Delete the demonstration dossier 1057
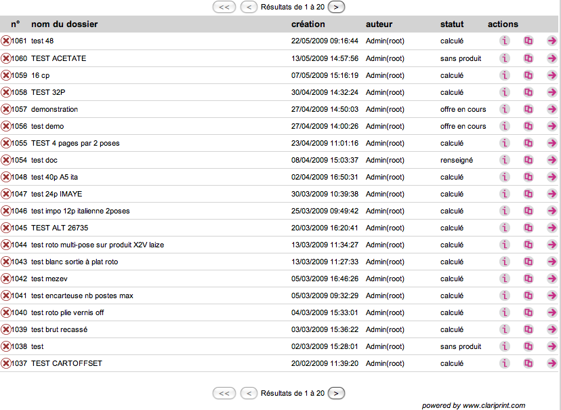This screenshot has height=410, width=561. [6, 109]
